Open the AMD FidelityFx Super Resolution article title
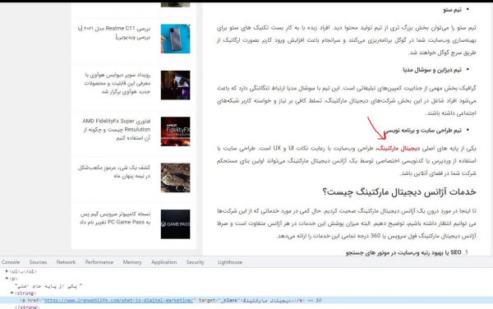Screen dimensions: 493x309 [x=117, y=129]
